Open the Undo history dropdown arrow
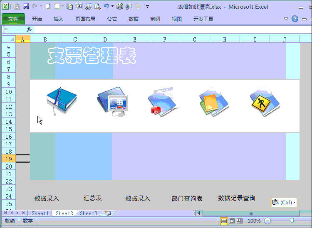Viewport: 312px width, 228px height. pyautogui.click(x=112, y=6)
